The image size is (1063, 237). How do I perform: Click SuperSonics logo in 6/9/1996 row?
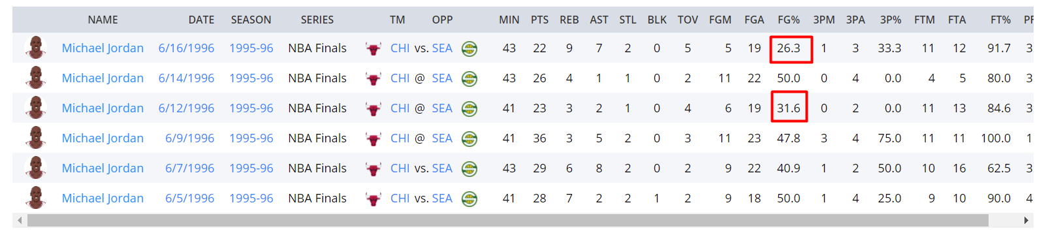[x=469, y=139]
